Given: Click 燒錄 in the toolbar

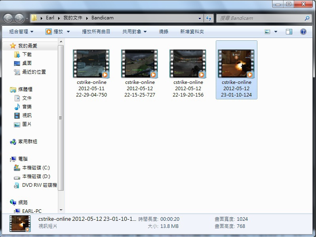Looking at the screenshot, I should 164,32.
